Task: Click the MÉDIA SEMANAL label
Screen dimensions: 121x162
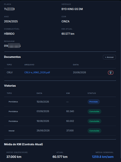Action: (x=104, y=152)
